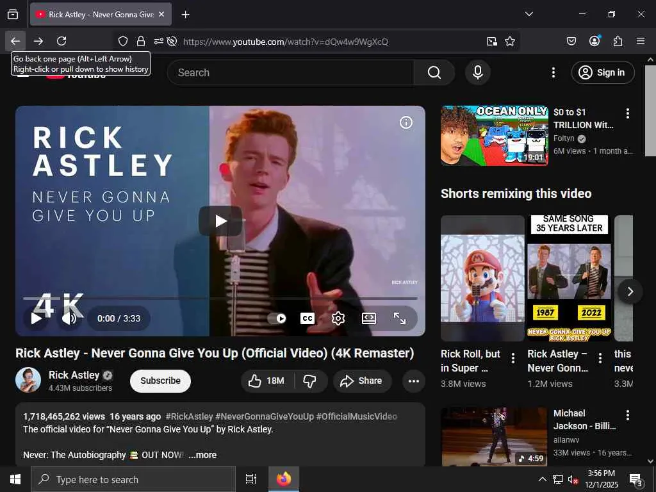656x492 pixels.
Task: Open the #OfficialMusicVideo hashtag
Action: coord(356,416)
